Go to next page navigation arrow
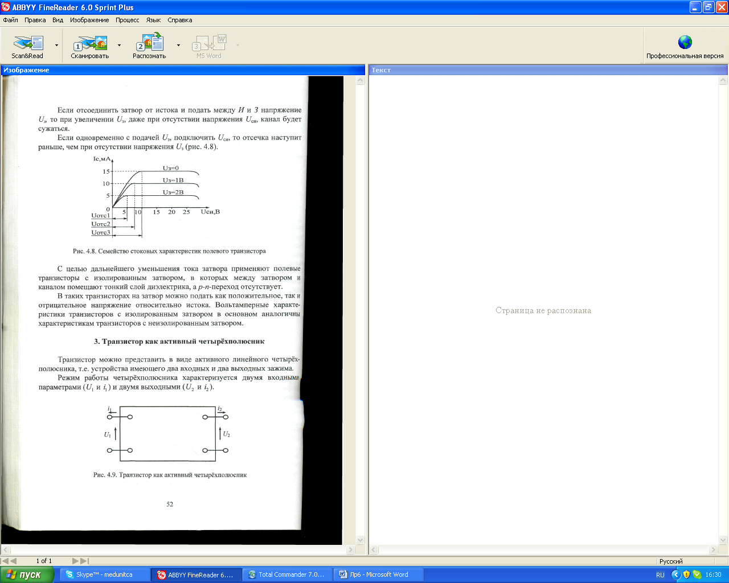This screenshot has height=583, width=729. tap(75, 561)
